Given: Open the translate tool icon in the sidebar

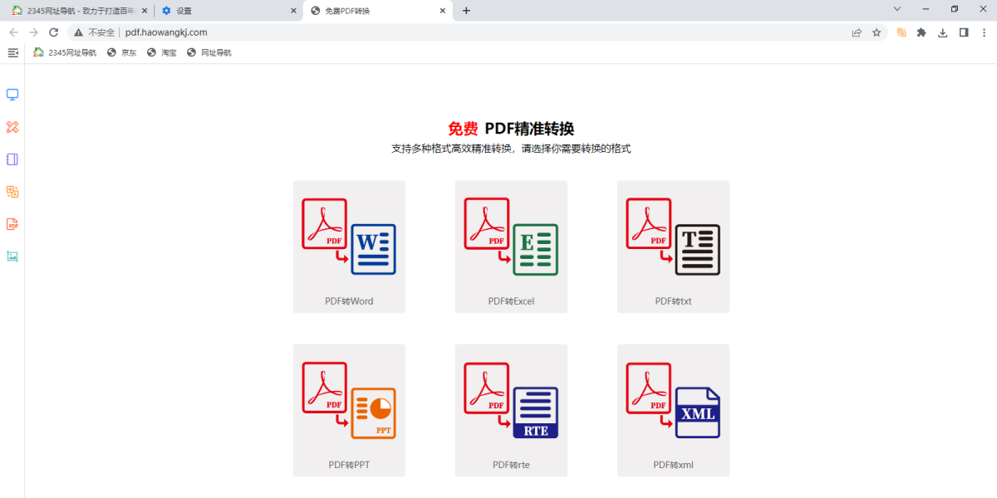Looking at the screenshot, I should point(12,191).
